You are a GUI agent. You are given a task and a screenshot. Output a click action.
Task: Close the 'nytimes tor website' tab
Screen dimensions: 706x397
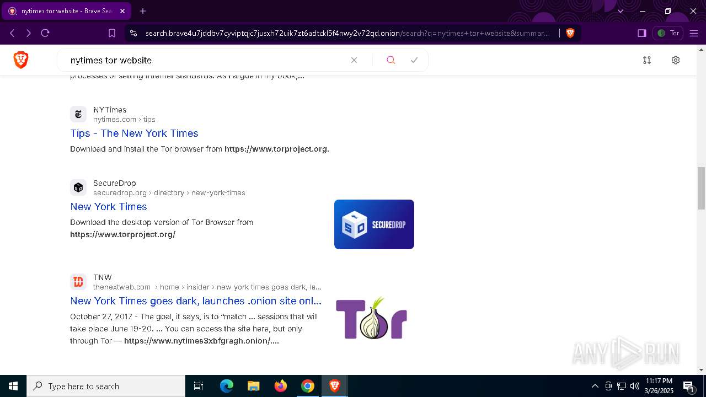(122, 11)
